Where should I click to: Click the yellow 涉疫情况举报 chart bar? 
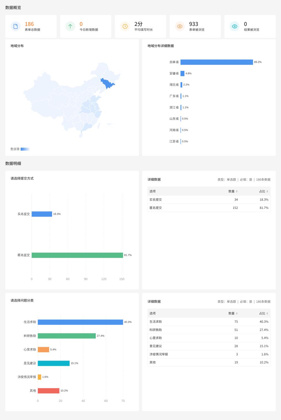40,377
